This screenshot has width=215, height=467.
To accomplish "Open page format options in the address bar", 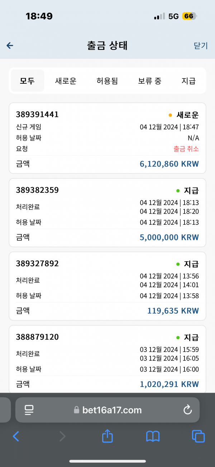I will 29,410.
